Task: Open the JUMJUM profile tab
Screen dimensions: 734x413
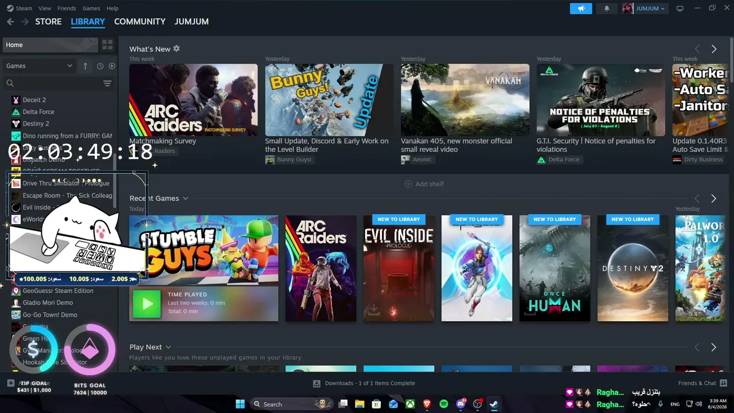Action: (192, 22)
